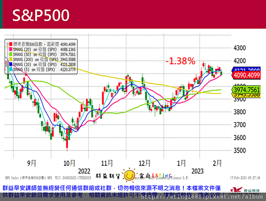Click the red 4090.4099 price tag on axis
Screen dimensions: 266x201
click(246, 75)
